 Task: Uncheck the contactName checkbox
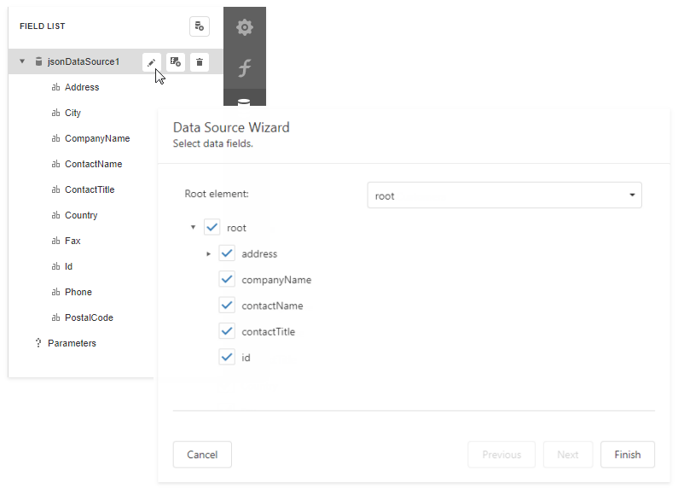227,305
